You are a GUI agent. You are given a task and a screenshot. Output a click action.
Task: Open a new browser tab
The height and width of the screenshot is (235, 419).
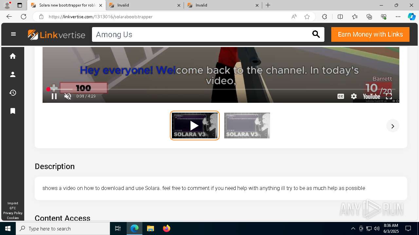[268, 5]
